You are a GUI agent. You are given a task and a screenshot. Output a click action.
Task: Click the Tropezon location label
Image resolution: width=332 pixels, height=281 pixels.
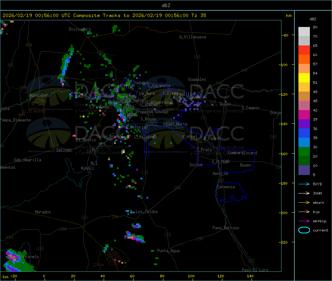(144, 112)
